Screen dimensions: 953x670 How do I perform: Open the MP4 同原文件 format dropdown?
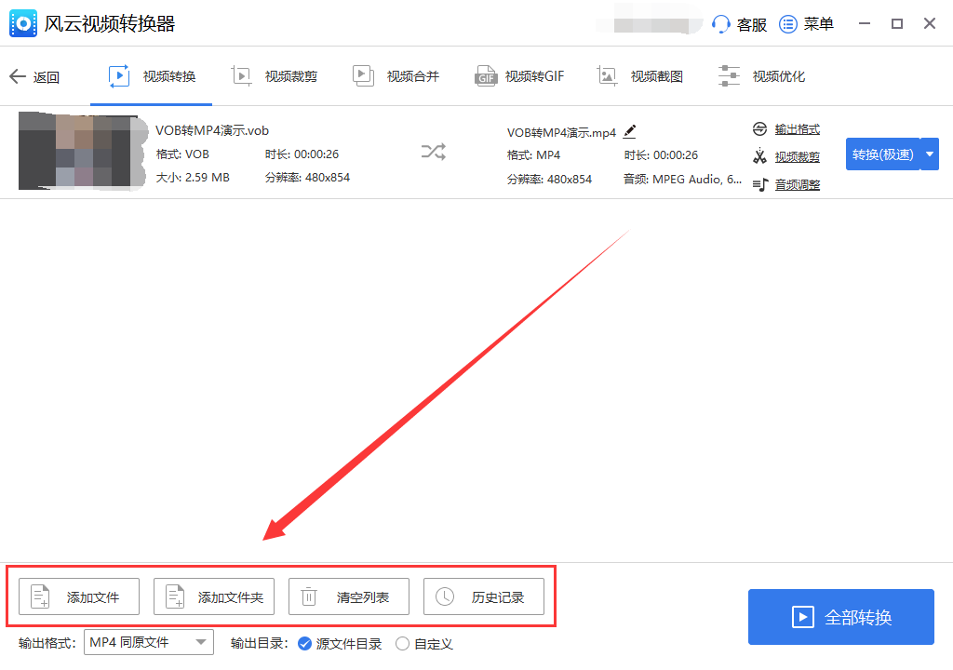[148, 641]
